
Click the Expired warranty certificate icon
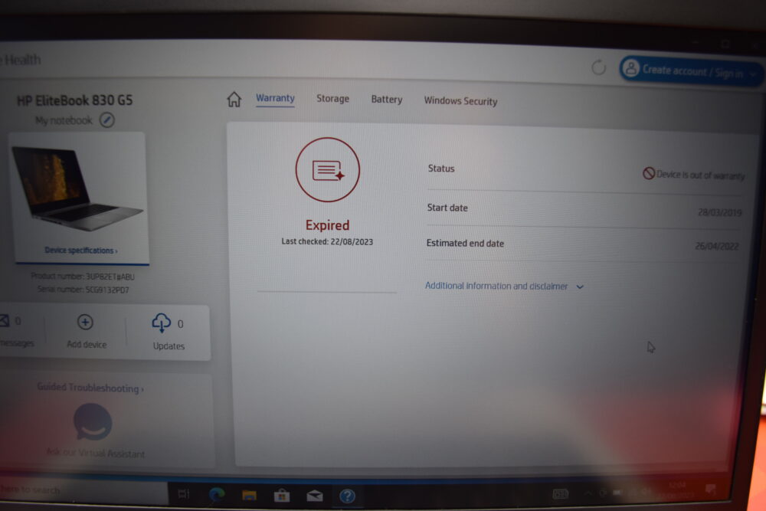[328, 169]
